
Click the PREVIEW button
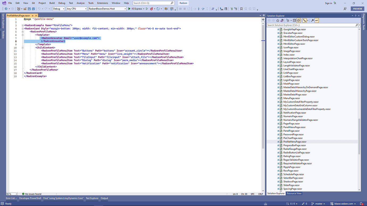(x=357, y=9)
